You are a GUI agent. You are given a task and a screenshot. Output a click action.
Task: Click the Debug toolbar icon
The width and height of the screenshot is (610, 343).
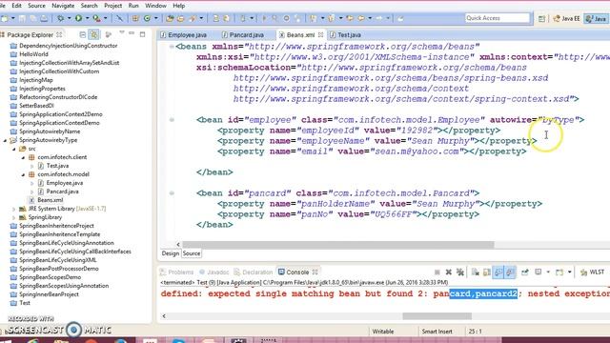tap(61, 18)
